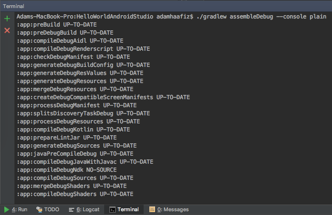Screen dimensions: 332x215
Task: Select the Terminal tab in bottom bar
Action: click(124, 209)
